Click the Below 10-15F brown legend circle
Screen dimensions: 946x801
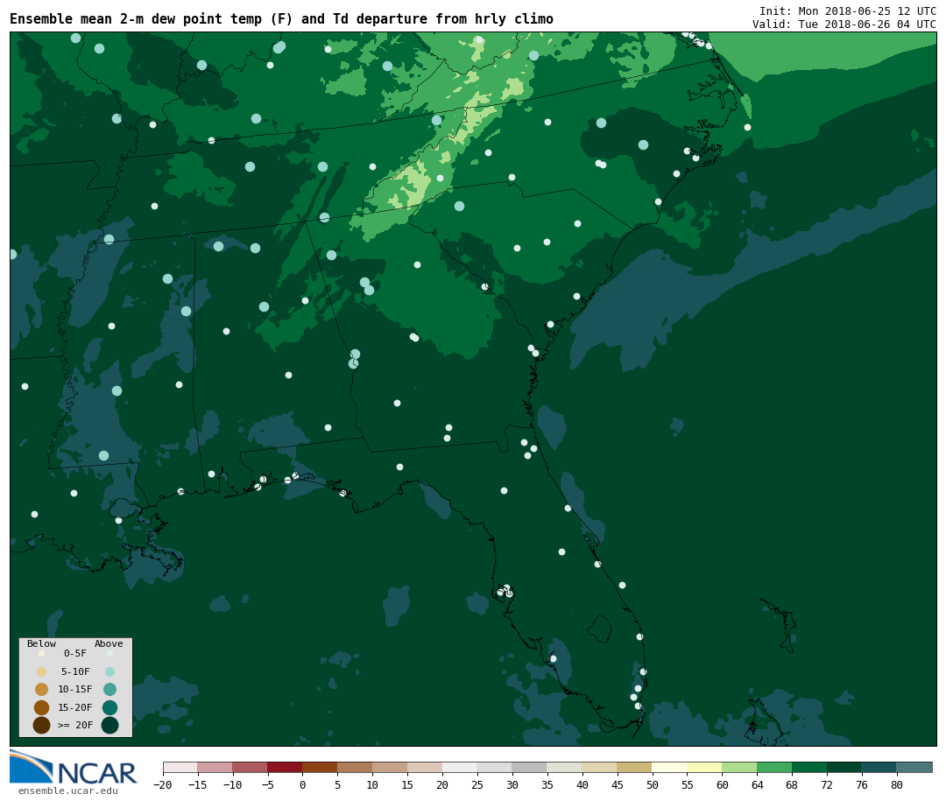coord(42,690)
